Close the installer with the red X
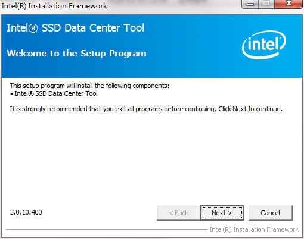304x239 pixels. (289, 4)
